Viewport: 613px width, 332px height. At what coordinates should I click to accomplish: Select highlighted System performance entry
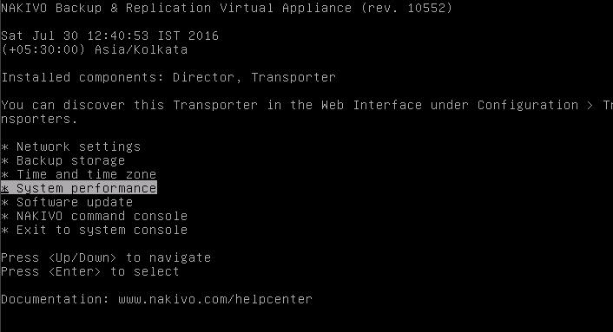pos(79,188)
